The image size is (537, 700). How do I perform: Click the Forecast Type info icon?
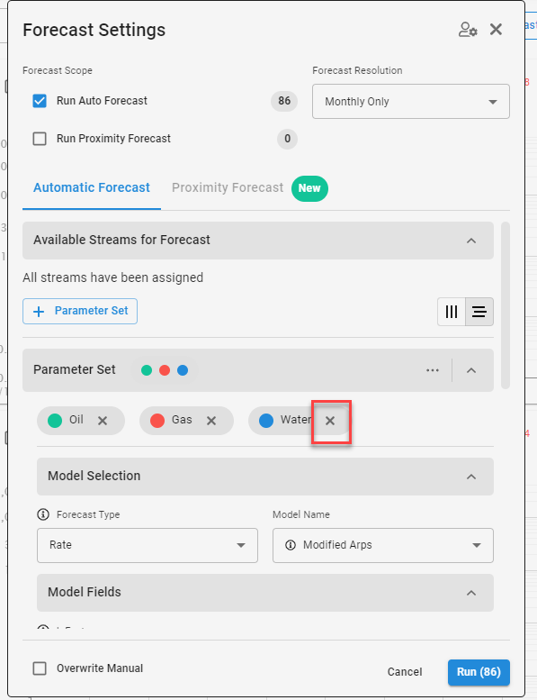click(43, 514)
